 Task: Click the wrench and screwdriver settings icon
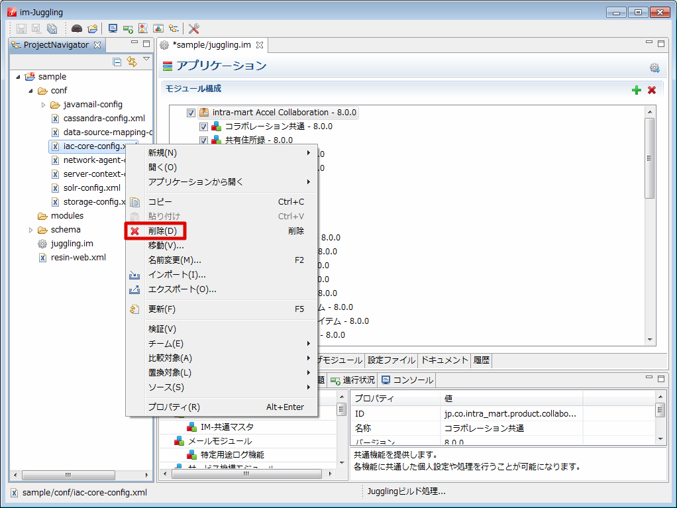click(x=194, y=28)
